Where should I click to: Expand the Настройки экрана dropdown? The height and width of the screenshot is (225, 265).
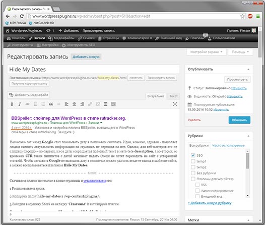click(207, 52)
